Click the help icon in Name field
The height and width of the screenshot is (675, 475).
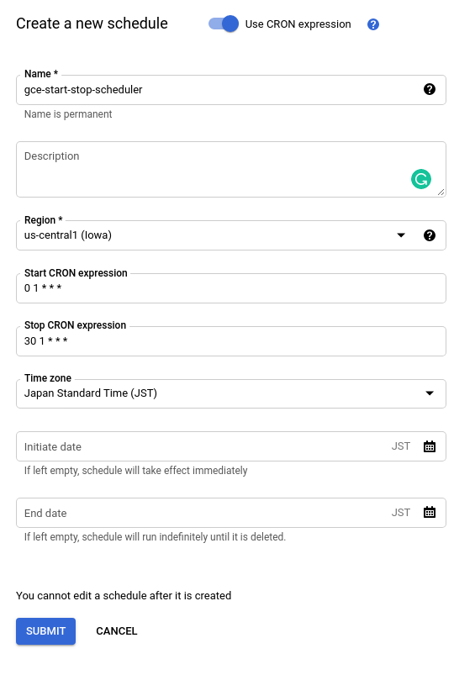click(429, 89)
